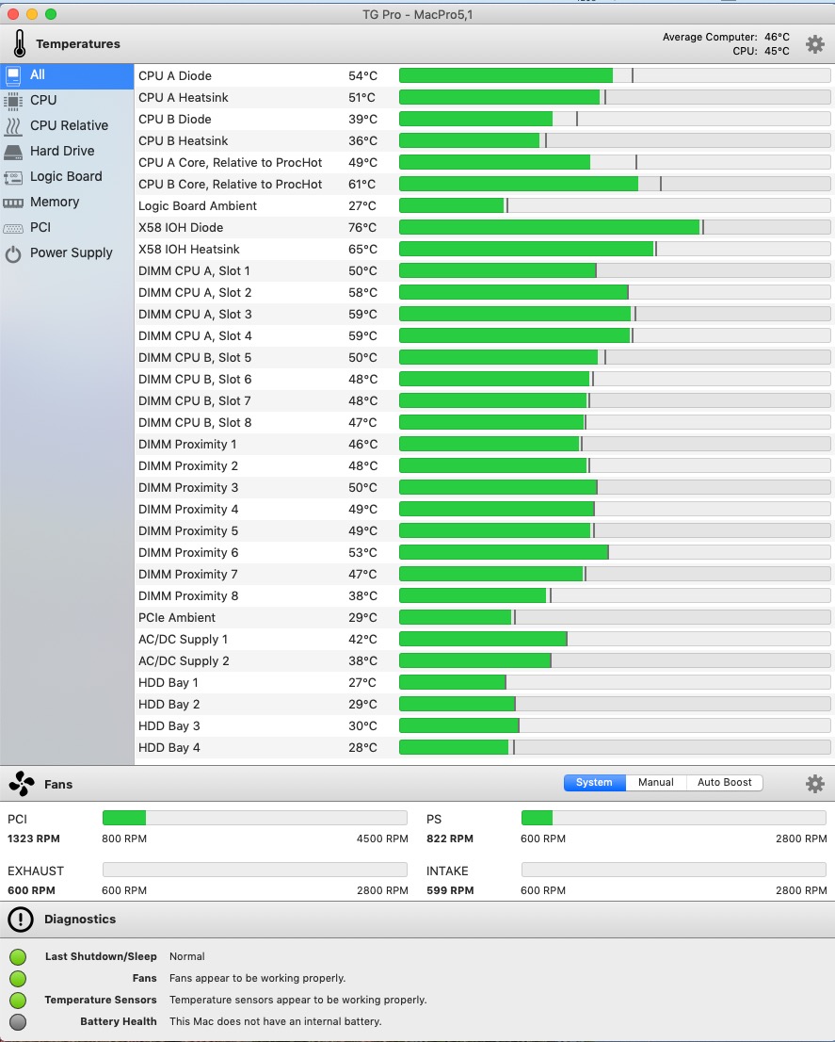Click the PCI card sidebar icon

(13, 228)
